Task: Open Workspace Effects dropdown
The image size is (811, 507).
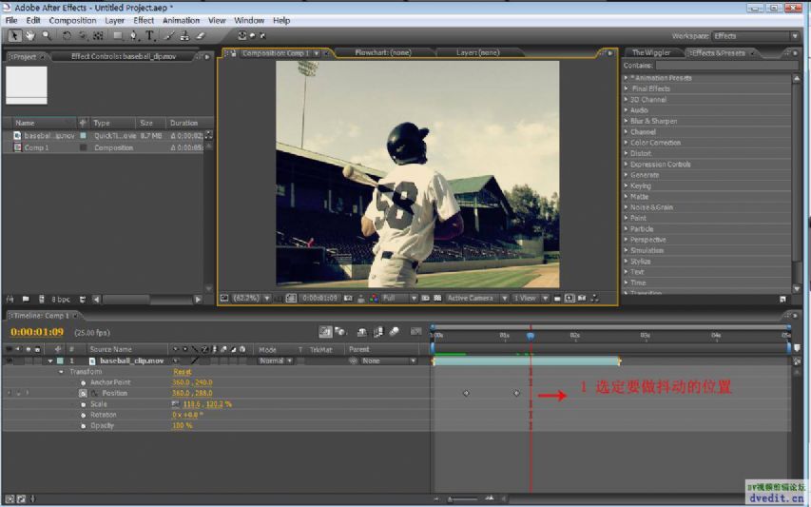Action: pos(756,36)
